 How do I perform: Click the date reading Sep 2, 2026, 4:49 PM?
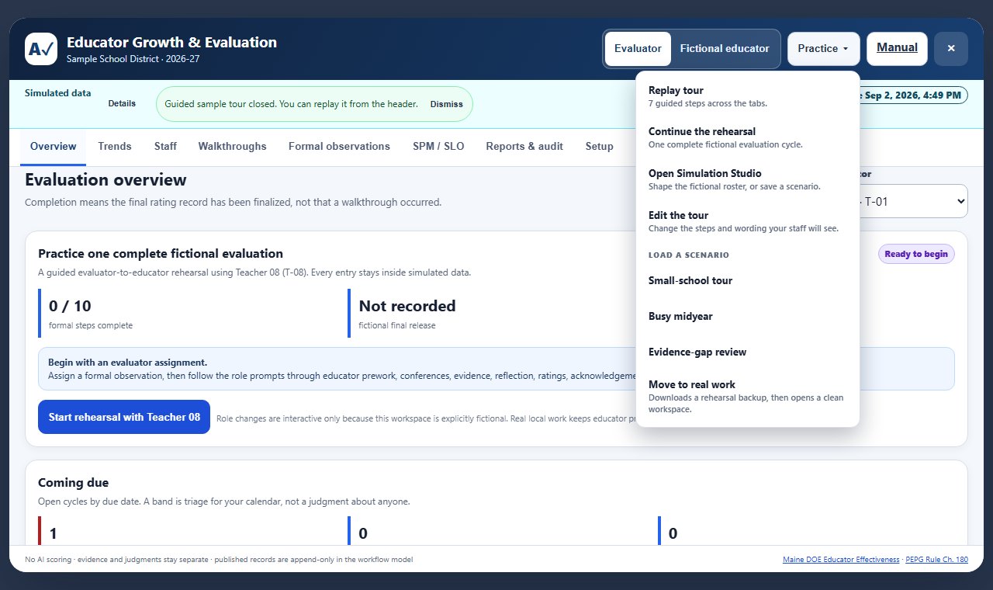[913, 95]
